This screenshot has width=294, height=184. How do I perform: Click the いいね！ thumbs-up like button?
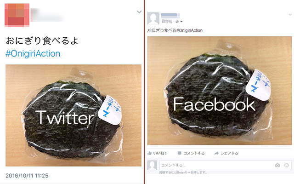pyautogui.click(x=157, y=153)
